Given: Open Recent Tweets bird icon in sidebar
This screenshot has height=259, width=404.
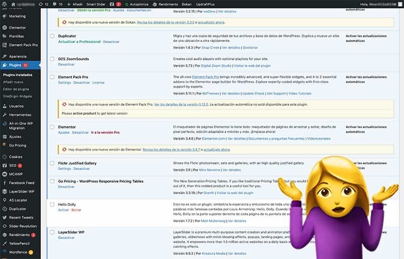Looking at the screenshot, I should pyautogui.click(x=5, y=218).
